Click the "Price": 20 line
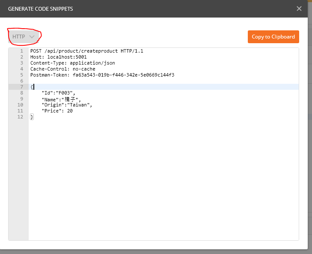The width and height of the screenshot is (312, 254). click(57, 111)
